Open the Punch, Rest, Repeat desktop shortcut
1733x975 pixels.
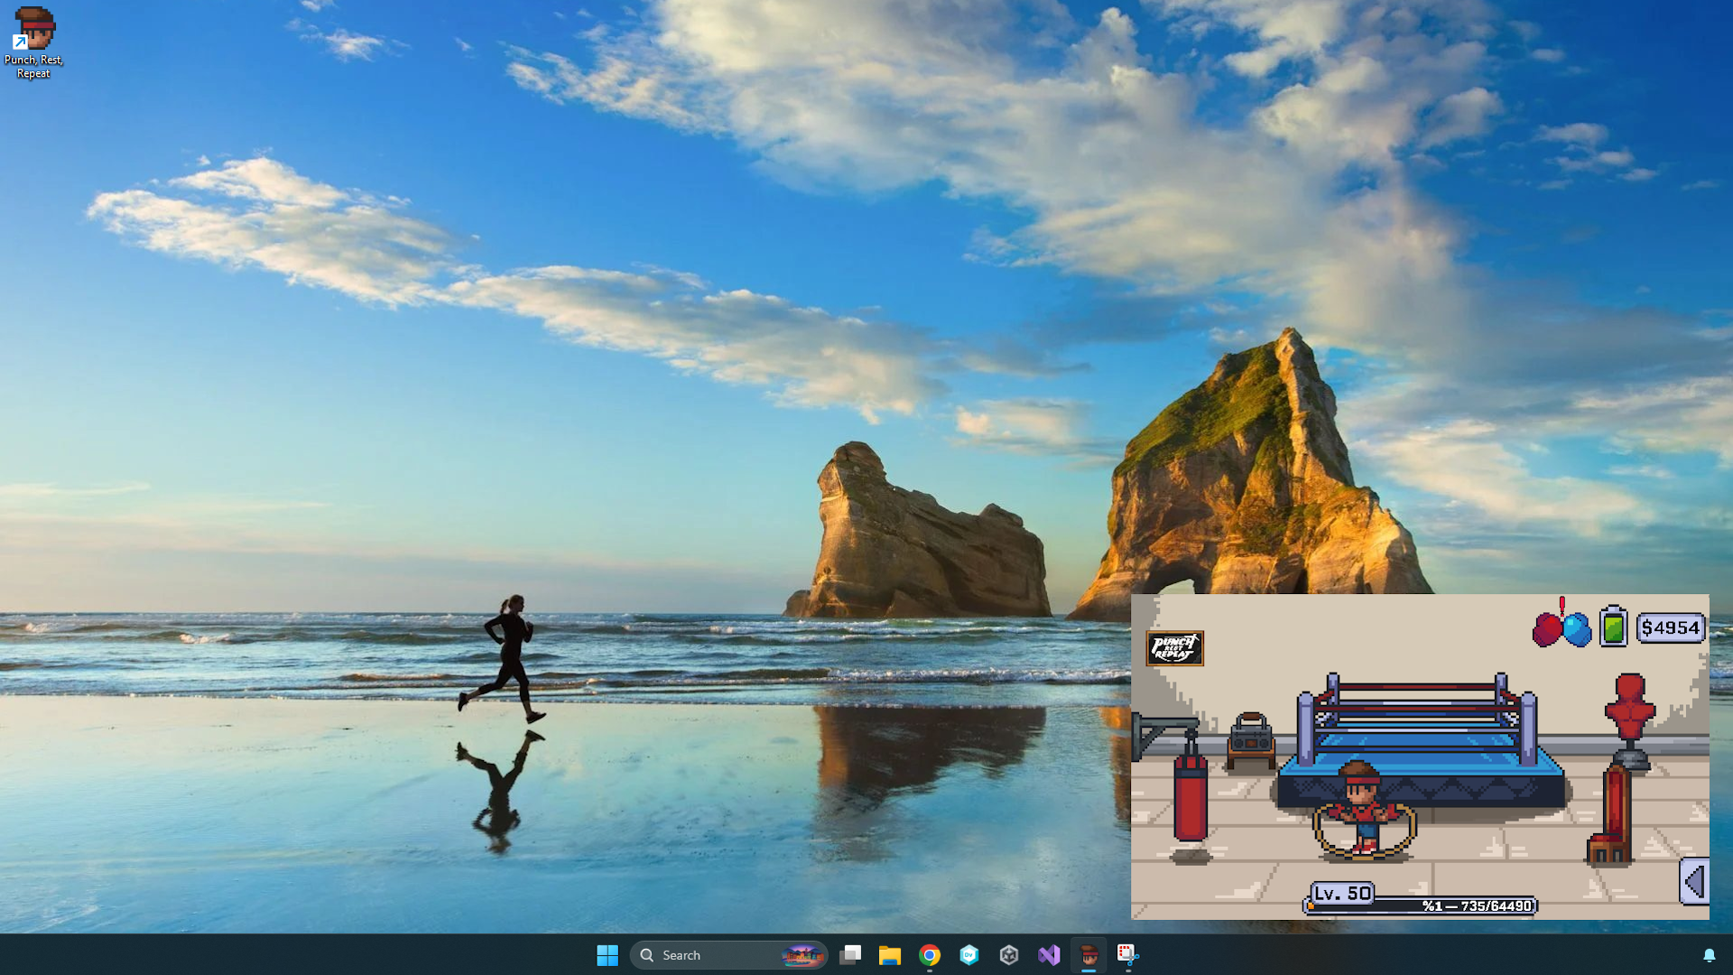(x=33, y=42)
